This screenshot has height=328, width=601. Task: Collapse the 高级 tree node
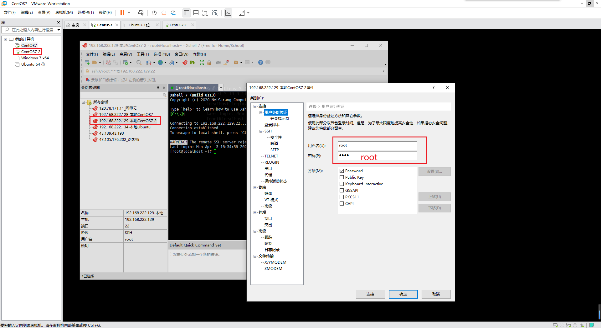255,231
